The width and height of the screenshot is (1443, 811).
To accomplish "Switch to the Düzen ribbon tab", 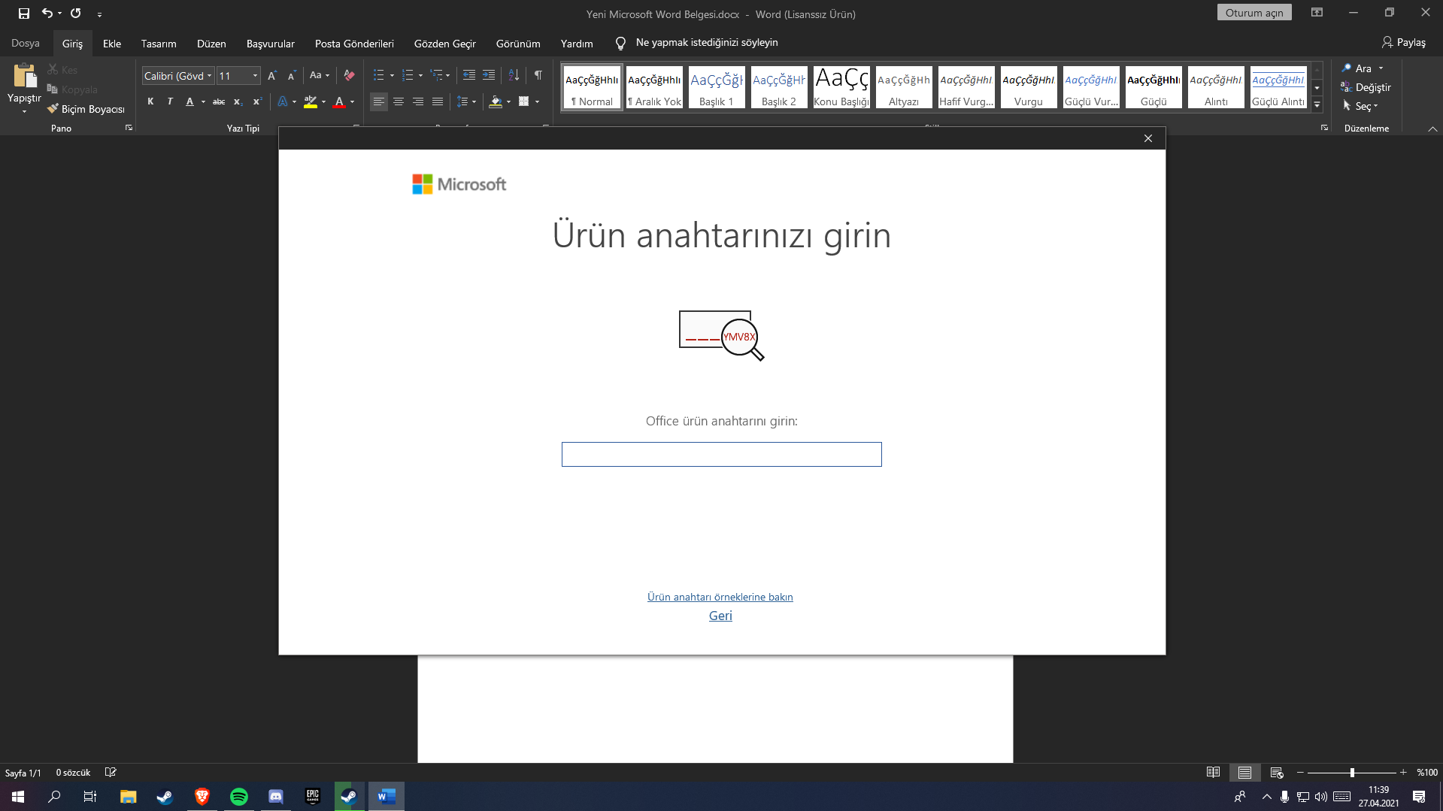I will click(211, 44).
